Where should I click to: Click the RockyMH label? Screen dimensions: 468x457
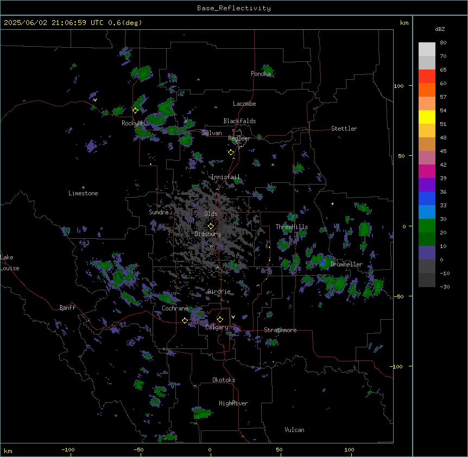(133, 123)
